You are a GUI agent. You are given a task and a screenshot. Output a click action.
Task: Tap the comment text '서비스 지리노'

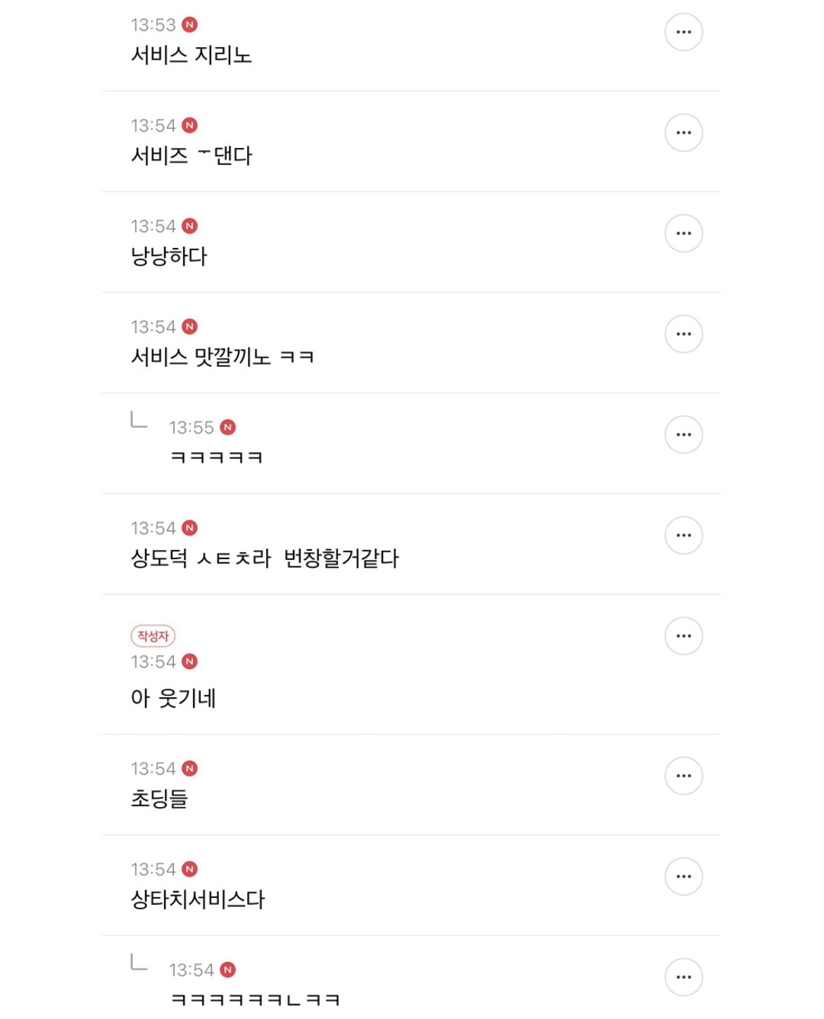tap(191, 55)
